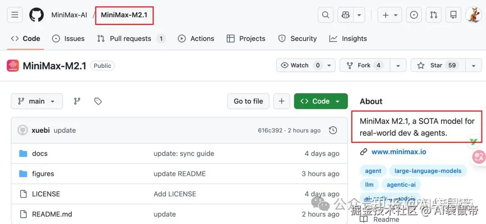Viewport: 486px width, 224px height.
Task: Visit the www.minimax.io website link
Action: click(x=399, y=152)
